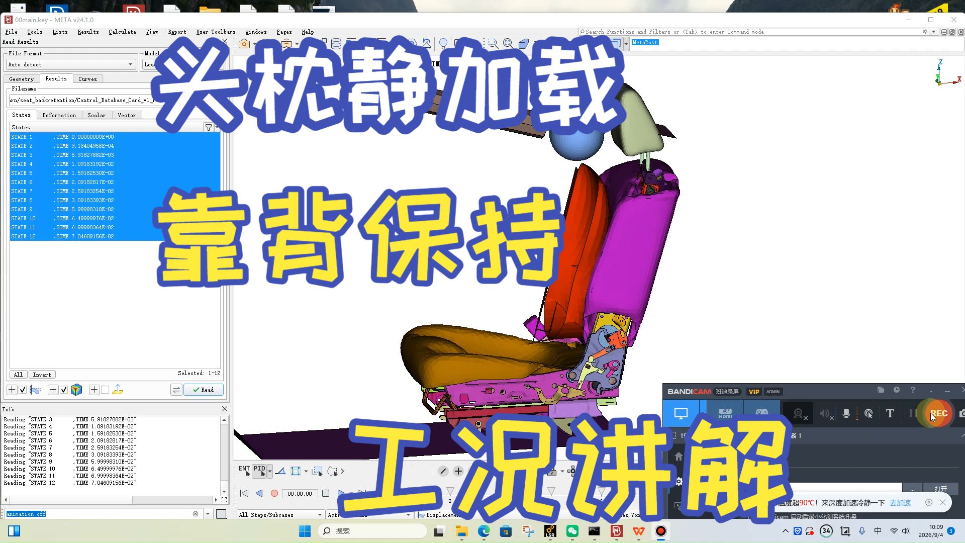Click the polygon selection icon

coord(332,471)
